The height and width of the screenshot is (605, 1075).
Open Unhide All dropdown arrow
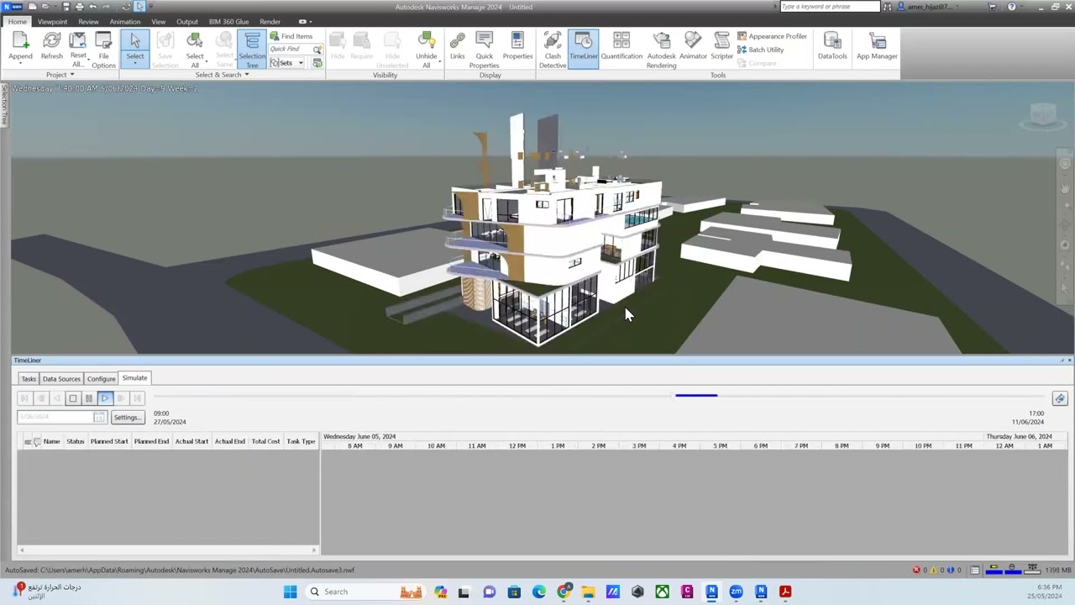tap(438, 62)
